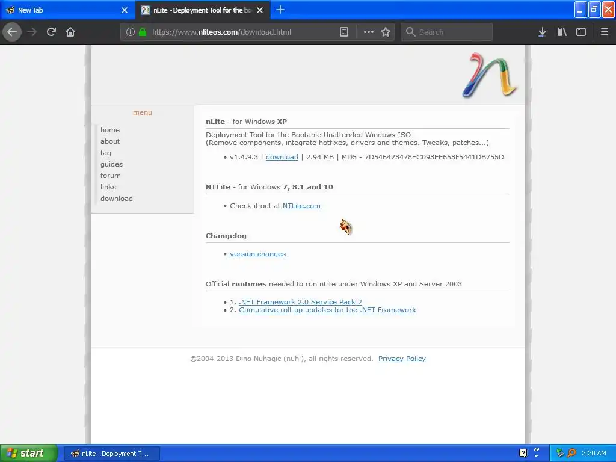Click the MD5 hash text 7D546428478EC098EE658F5441DB755D

(x=434, y=157)
